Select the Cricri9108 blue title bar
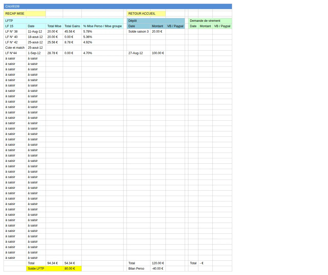Screen dimensions: 328x275 coord(118,6)
